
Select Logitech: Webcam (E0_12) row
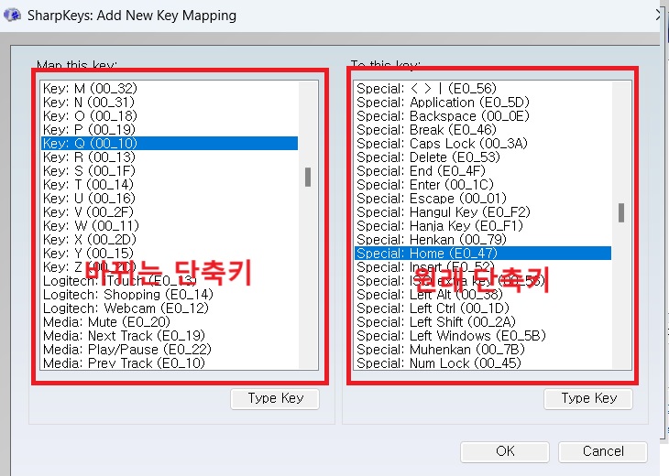click(x=170, y=308)
